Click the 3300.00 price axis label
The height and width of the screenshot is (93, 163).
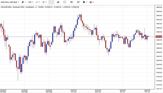coord(159,44)
